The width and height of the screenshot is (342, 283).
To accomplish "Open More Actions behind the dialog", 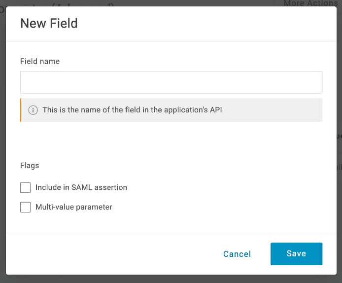I will click(x=310, y=3).
